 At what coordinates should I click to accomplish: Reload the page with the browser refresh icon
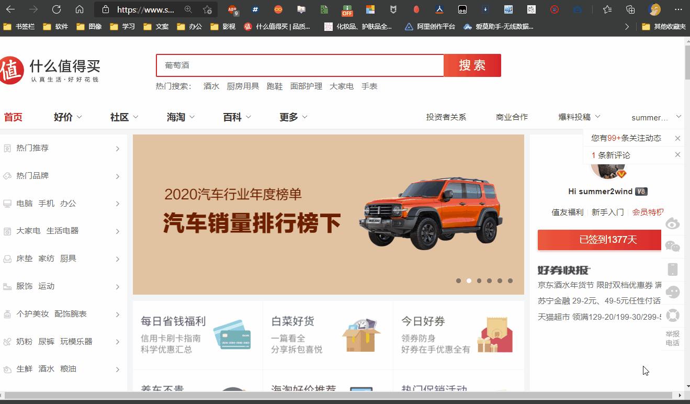56,9
